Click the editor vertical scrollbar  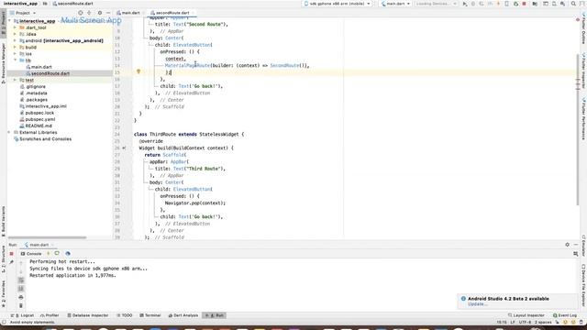[578, 129]
